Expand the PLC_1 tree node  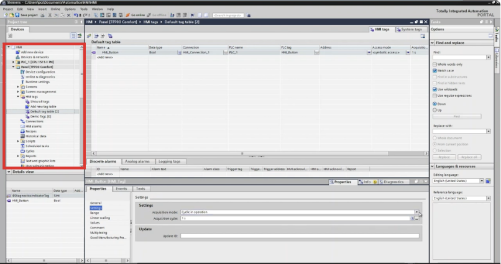click(x=14, y=62)
